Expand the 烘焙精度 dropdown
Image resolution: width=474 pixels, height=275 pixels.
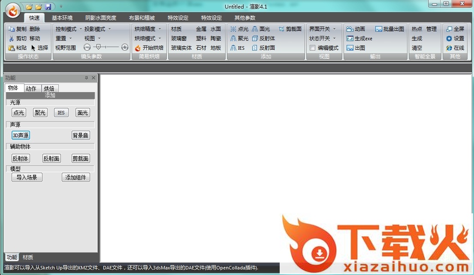pyautogui.click(x=148, y=29)
